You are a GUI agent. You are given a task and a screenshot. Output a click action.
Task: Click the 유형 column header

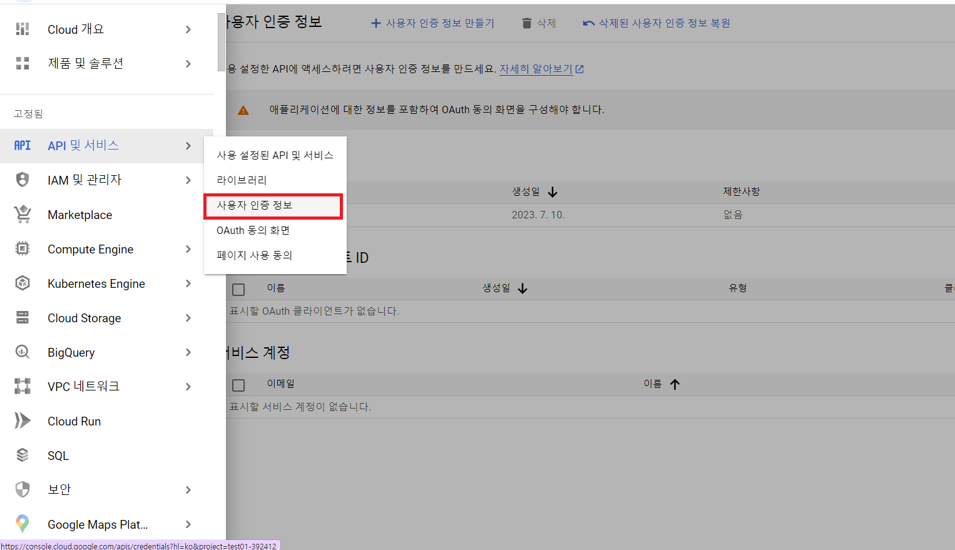738,288
